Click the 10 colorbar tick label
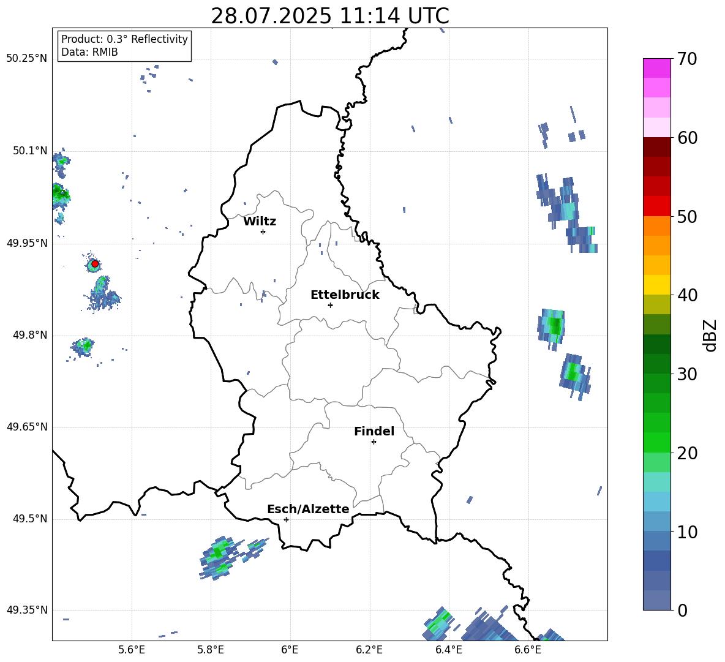The height and width of the screenshot is (662, 725). coord(687,532)
